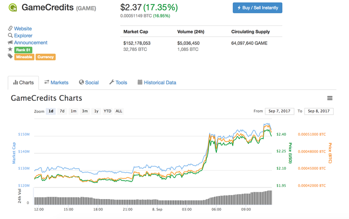Viewport: 349px width, 219px height.
Task: Open the Tools tab
Action: point(118,83)
